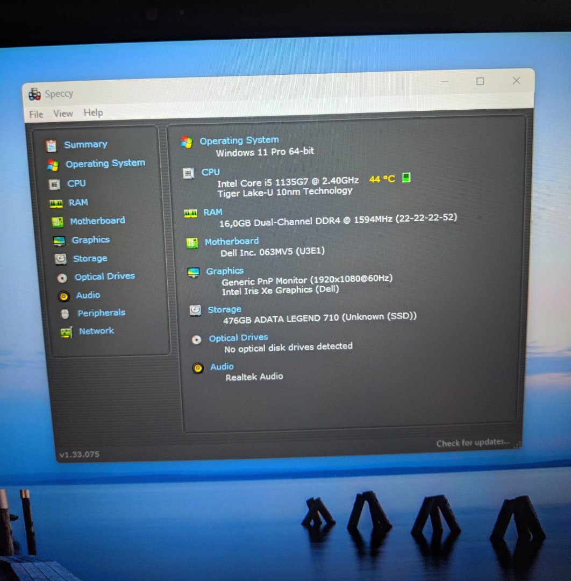Select Motherboard in the sidebar list
Screen dimensions: 571x581
click(97, 221)
